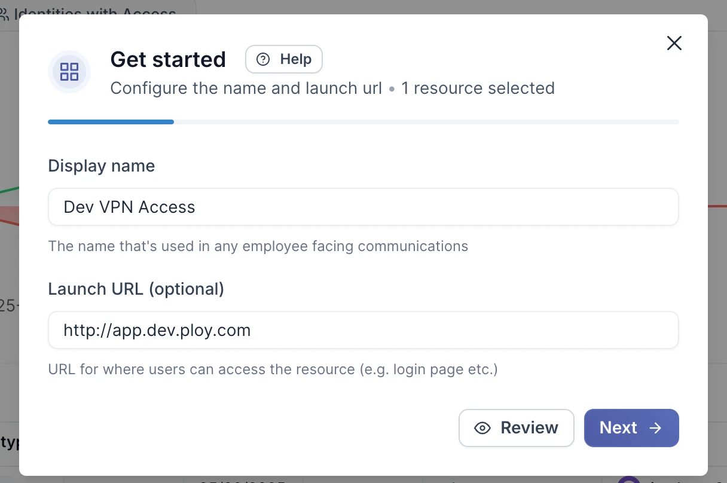Viewport: 727px width, 483px height.
Task: Focus the Launch URL input field
Action: point(363,330)
